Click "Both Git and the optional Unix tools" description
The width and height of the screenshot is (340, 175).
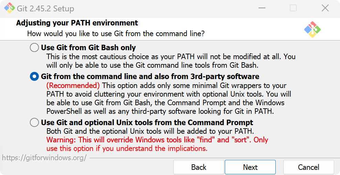coord(150,131)
